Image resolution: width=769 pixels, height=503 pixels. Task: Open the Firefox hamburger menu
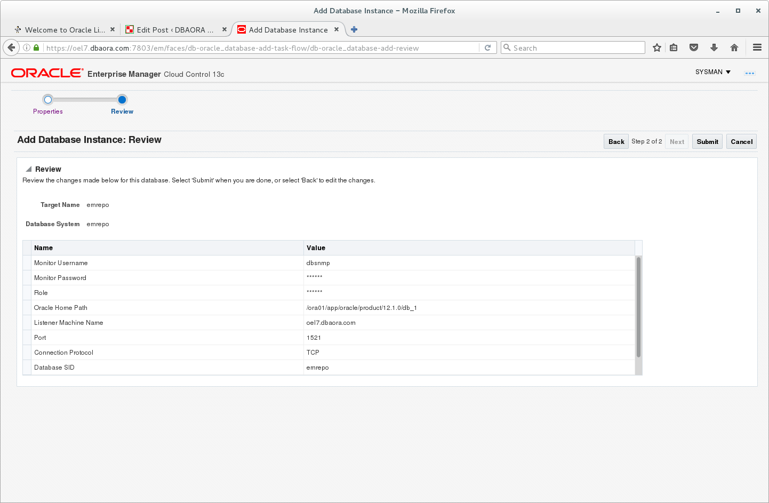(x=757, y=47)
